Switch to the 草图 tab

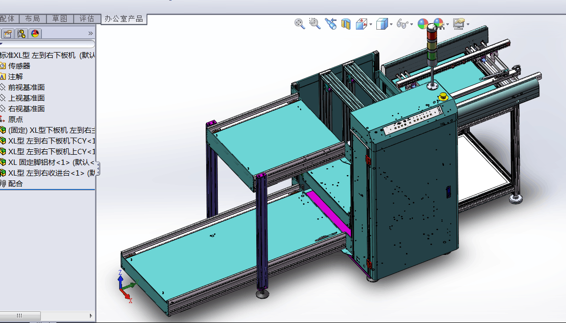(x=60, y=18)
